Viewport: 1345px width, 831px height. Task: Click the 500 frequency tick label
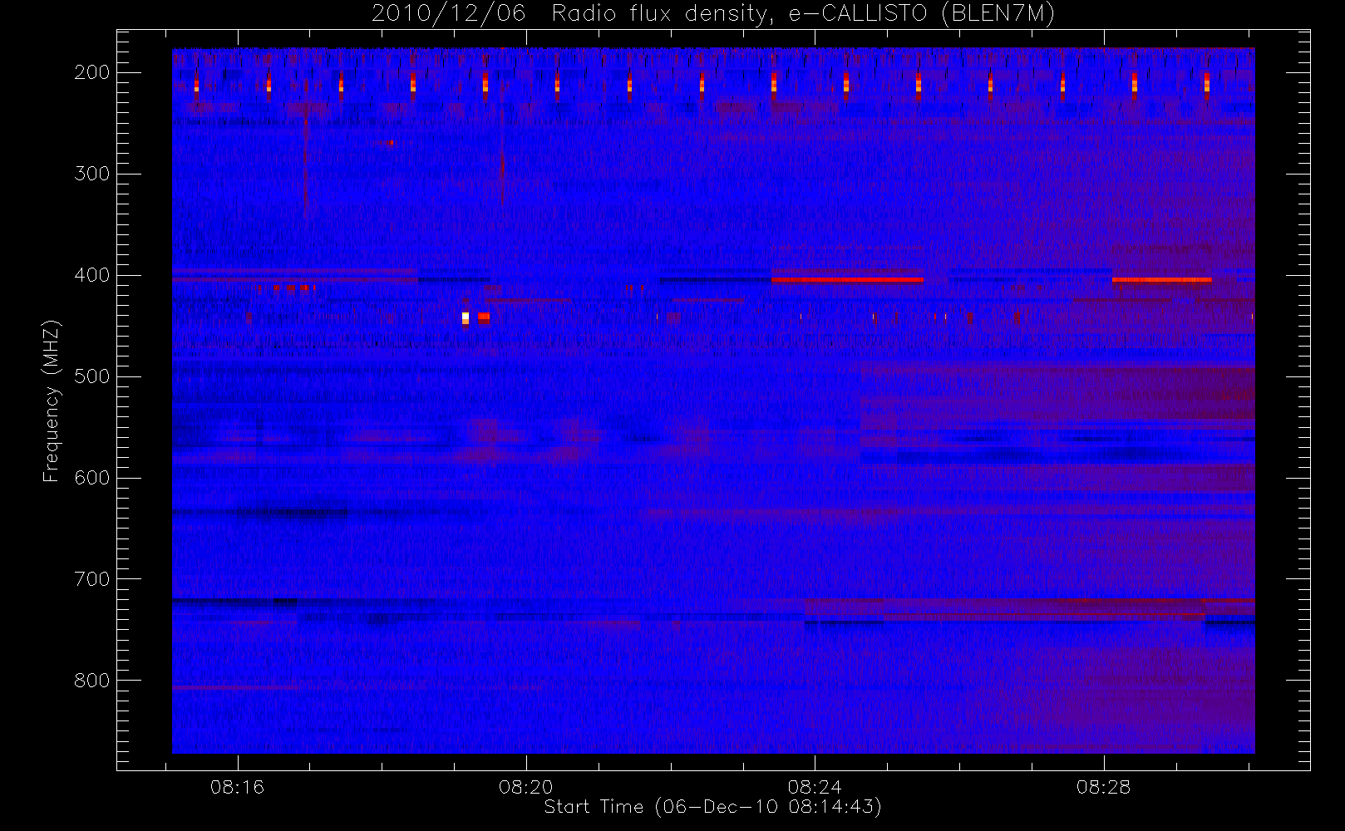coord(92,376)
